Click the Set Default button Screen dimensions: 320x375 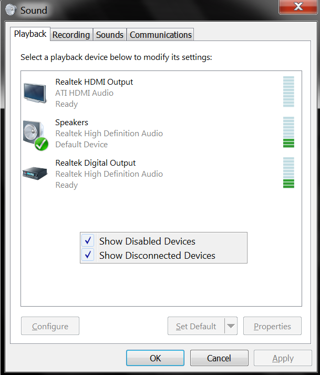click(x=196, y=326)
